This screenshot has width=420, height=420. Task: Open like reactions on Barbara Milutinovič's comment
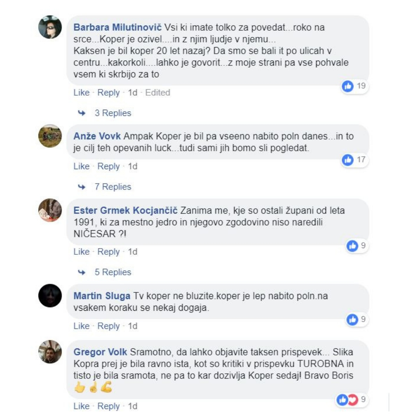click(x=348, y=86)
